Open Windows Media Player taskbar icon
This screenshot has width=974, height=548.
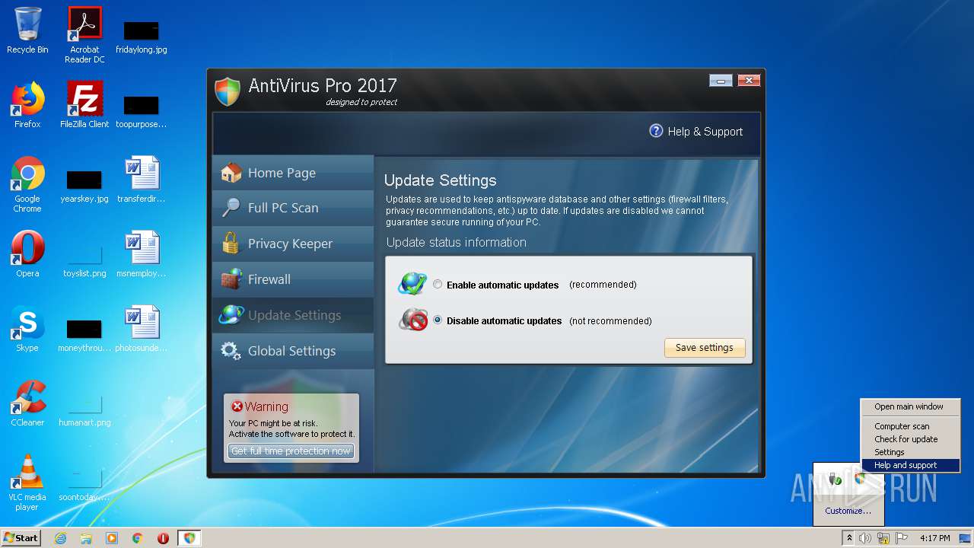[112, 538]
